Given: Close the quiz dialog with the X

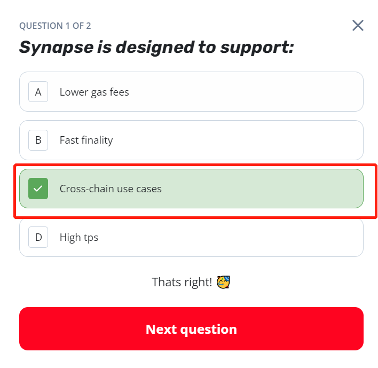Looking at the screenshot, I should [358, 25].
